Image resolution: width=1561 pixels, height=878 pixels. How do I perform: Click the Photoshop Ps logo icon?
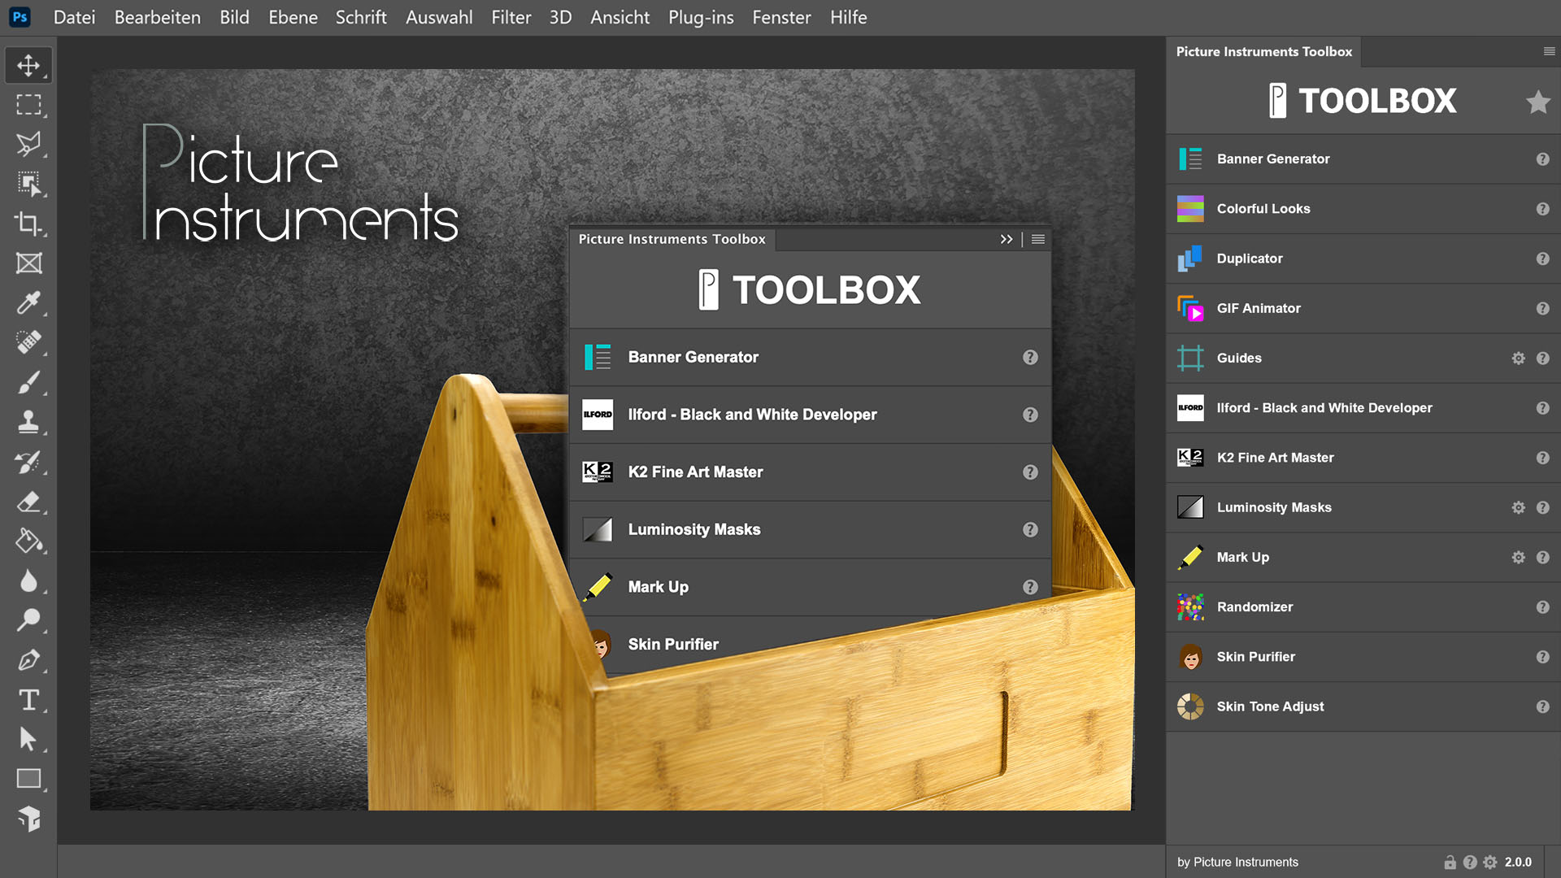point(20,17)
